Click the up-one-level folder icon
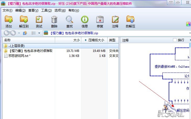 tap(25, 33)
